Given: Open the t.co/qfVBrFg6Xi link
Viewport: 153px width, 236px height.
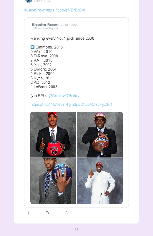Looking at the screenshot, I should 65,10.
